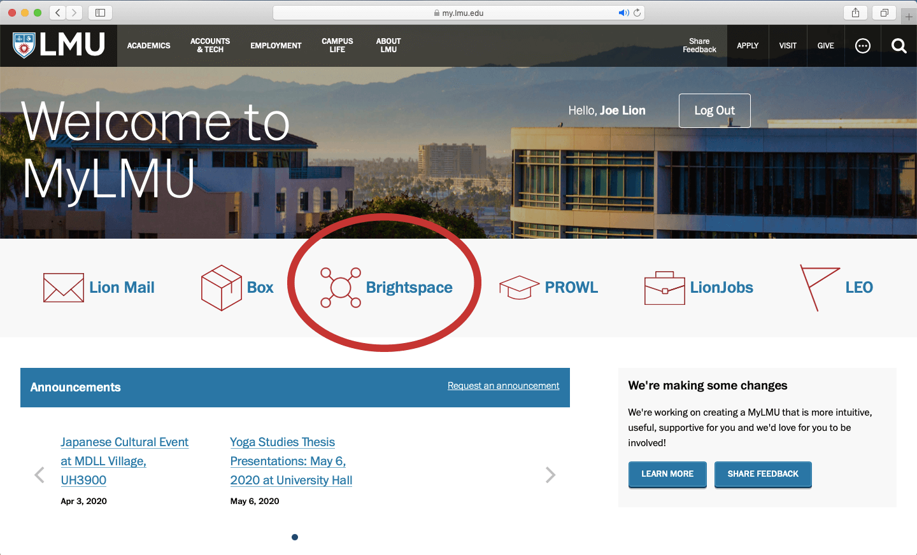Viewport: 917px width, 555px height.
Task: Go back in the carousel with the left chevron
Action: 39,475
